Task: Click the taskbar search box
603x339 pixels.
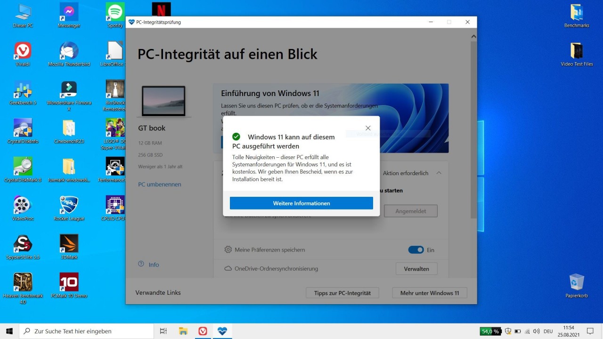Action: click(87, 331)
